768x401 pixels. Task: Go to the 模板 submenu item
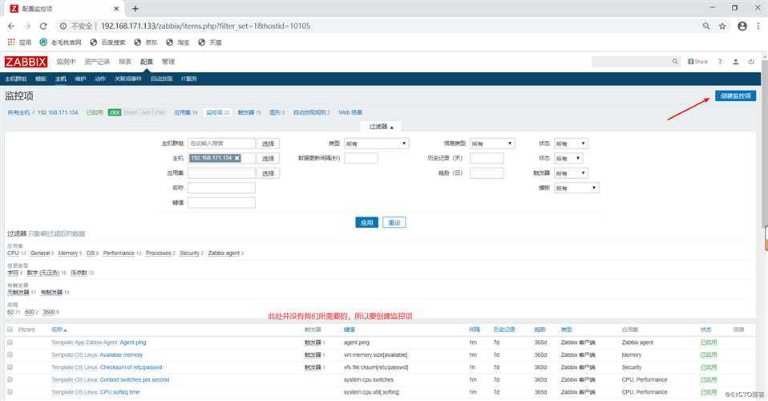(41, 79)
